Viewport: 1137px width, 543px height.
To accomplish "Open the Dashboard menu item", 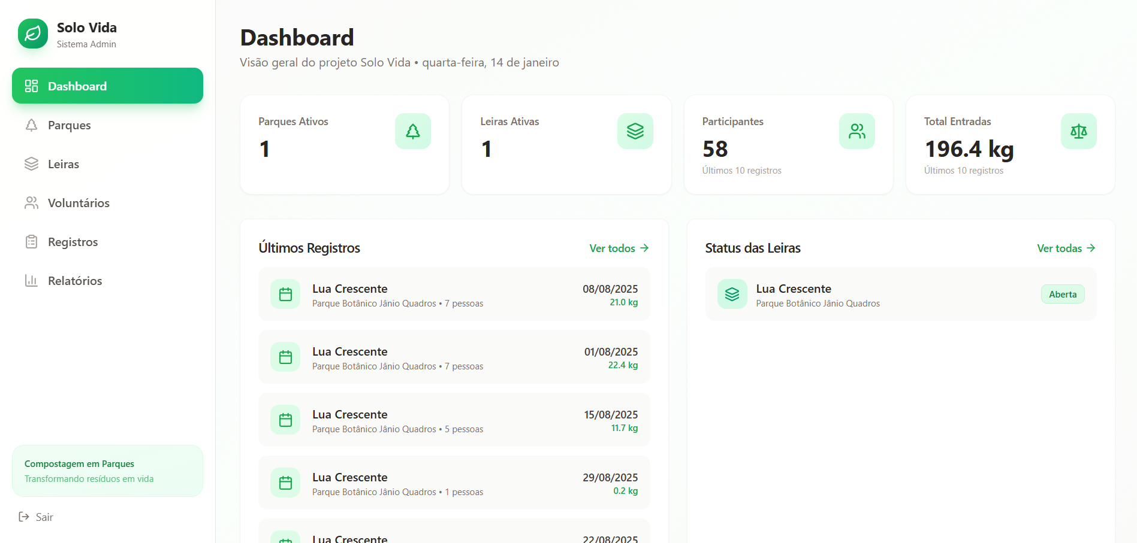I will (x=107, y=86).
